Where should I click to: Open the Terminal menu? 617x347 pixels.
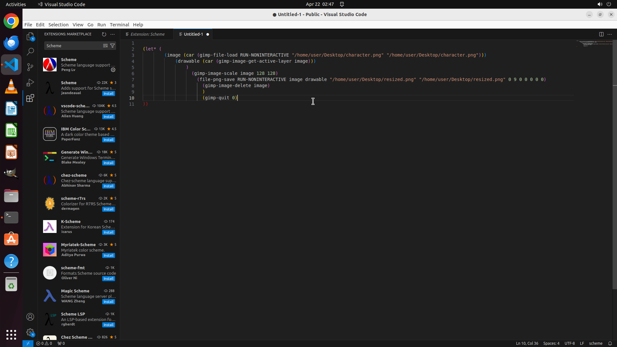(119, 24)
